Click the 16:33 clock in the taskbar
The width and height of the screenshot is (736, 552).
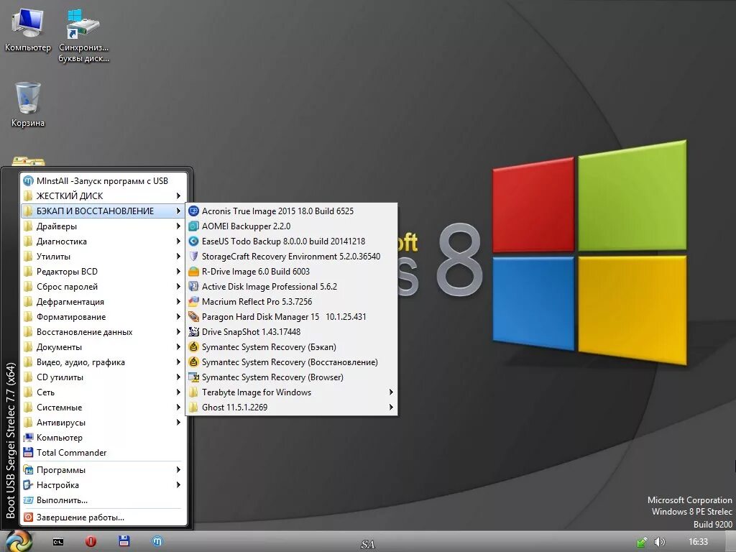coord(698,542)
